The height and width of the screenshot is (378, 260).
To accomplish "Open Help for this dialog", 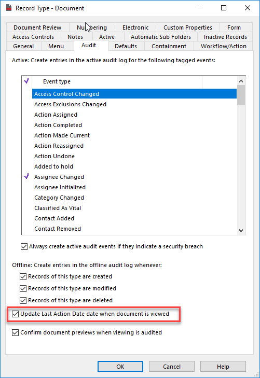I will (x=223, y=367).
